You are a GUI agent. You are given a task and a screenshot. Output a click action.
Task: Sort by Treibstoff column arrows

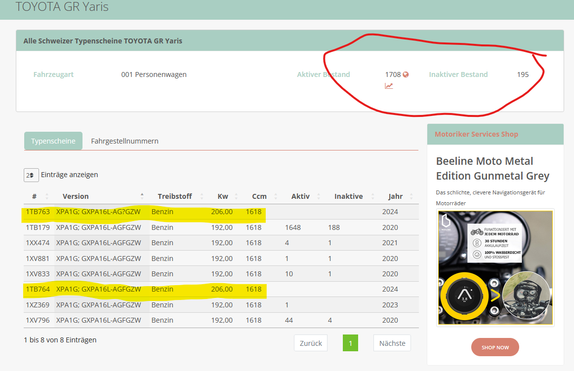click(x=202, y=196)
